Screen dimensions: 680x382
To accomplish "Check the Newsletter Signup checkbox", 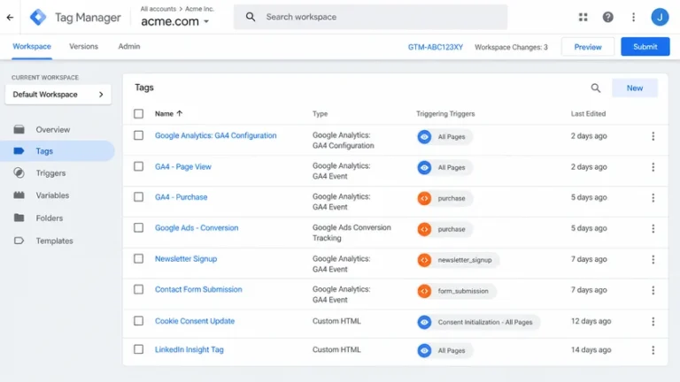I will (x=138, y=258).
